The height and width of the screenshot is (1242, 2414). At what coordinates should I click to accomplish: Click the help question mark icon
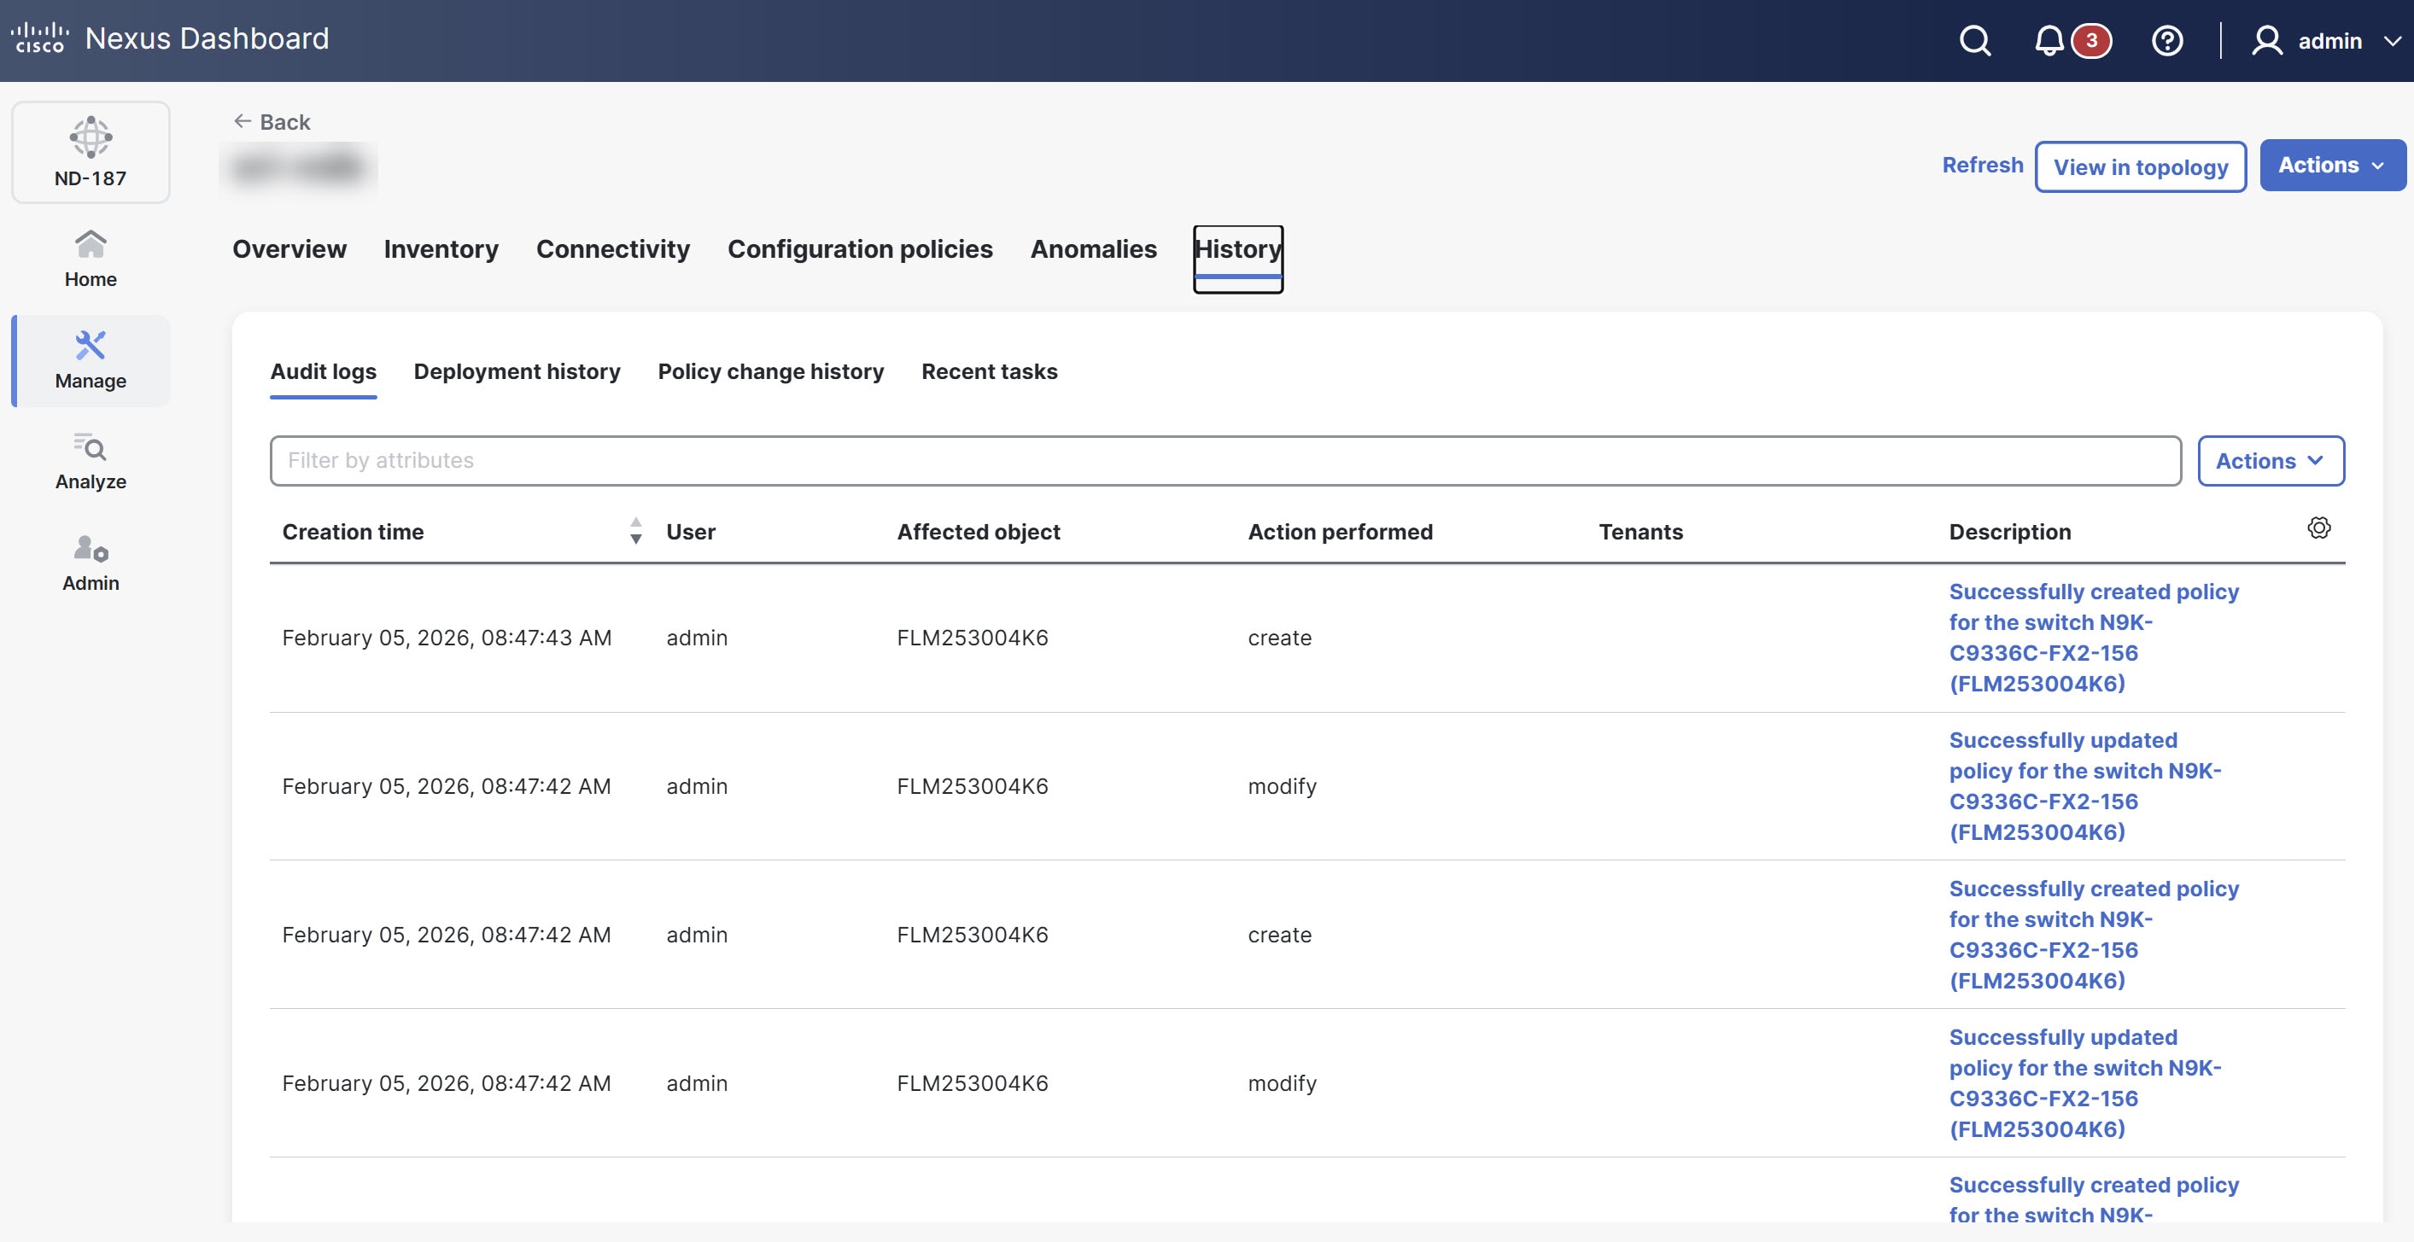coord(2166,40)
